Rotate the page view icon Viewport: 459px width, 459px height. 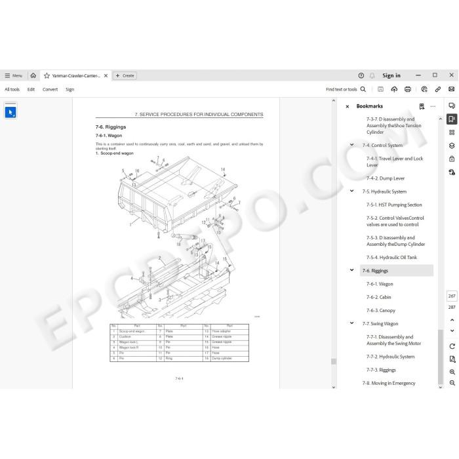tap(452, 346)
